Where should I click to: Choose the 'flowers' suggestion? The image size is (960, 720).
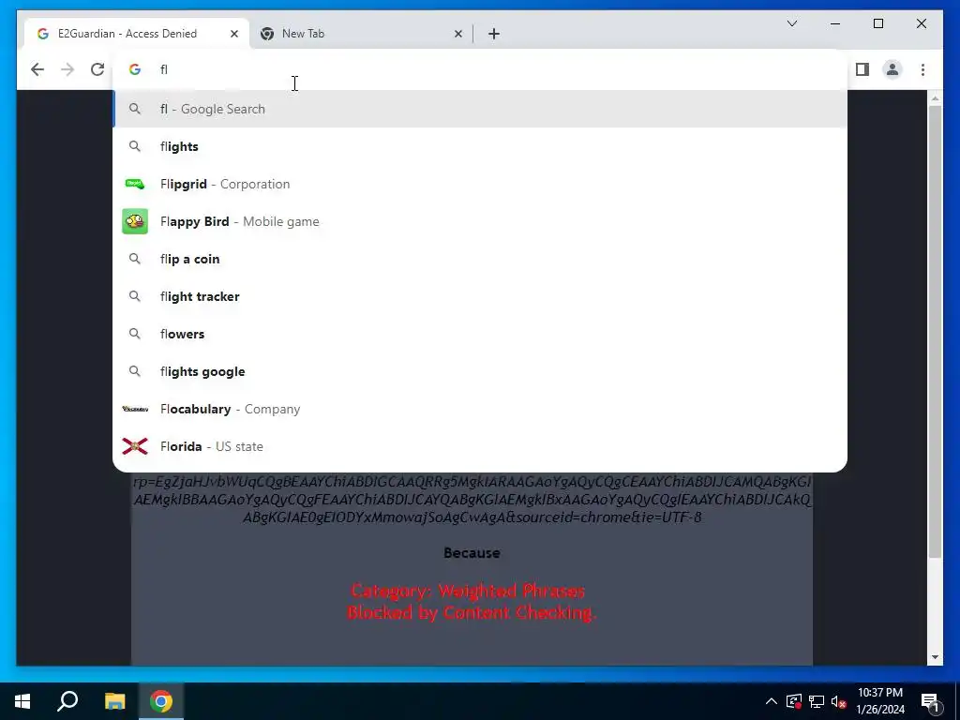[480, 334]
